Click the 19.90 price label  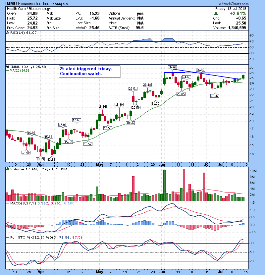click(119, 104)
